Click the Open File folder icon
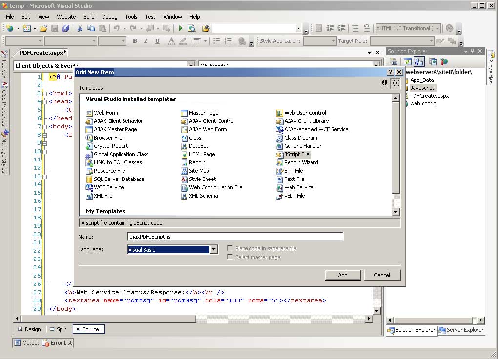 43,28
